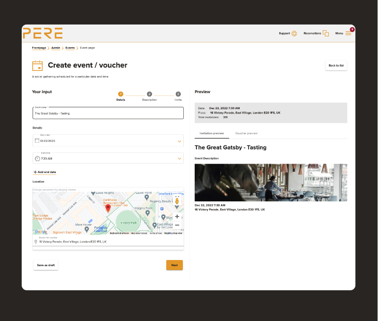Viewport: 378px width, 321px height.
Task: Click the Start time field value 7:30 AM
Action: [x=46, y=159]
